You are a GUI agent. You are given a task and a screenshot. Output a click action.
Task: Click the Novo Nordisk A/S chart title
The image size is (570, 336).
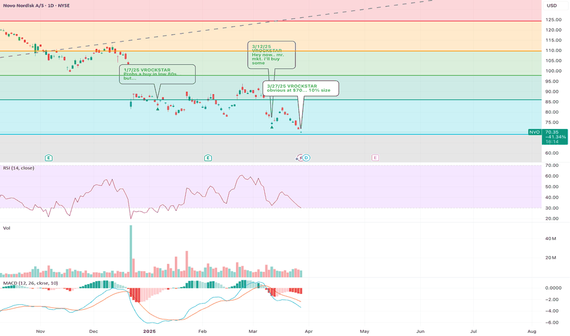pyautogui.click(x=36, y=5)
